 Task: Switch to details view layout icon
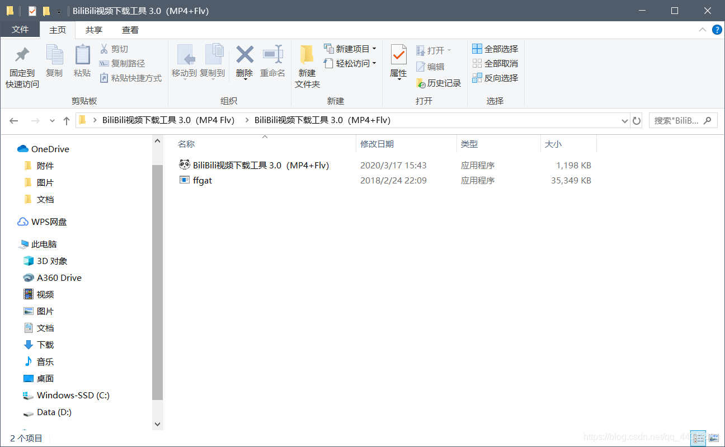point(697,437)
